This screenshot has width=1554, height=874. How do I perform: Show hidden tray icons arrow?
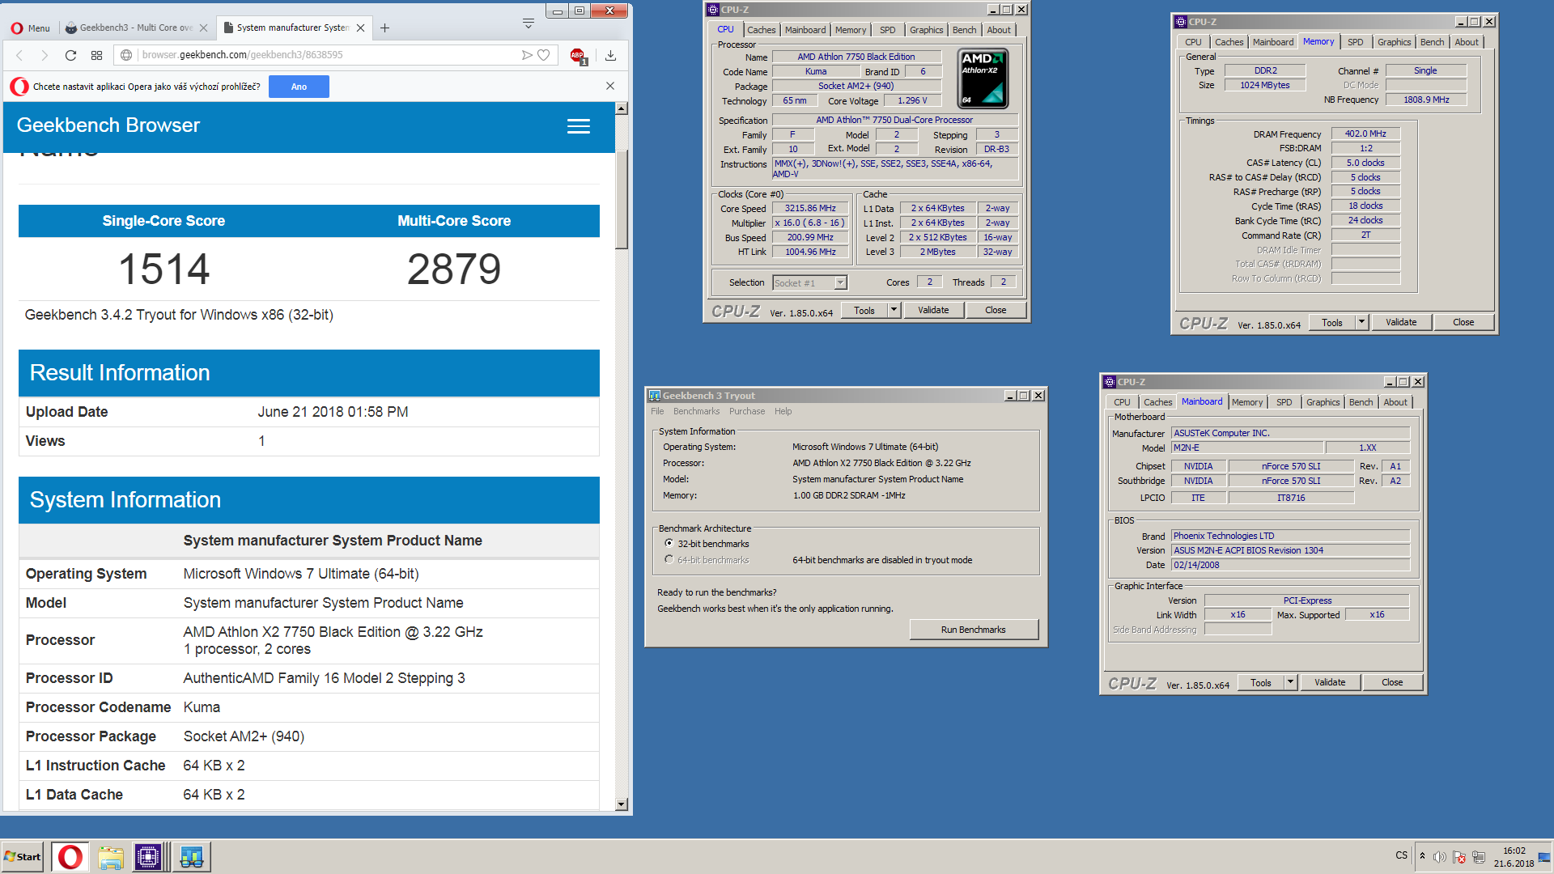point(1422,856)
